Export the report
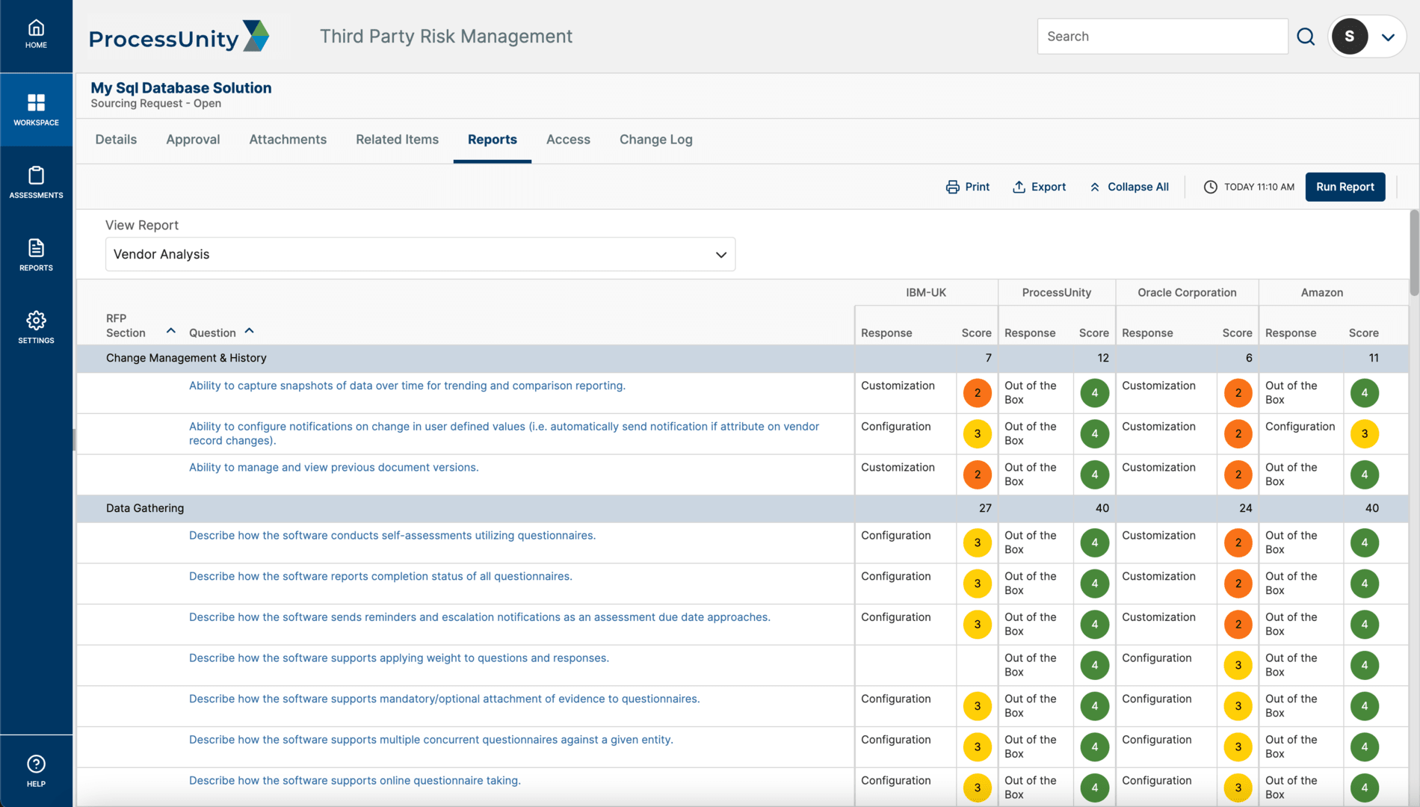Viewport: 1420px width, 807px height. [x=1039, y=187]
